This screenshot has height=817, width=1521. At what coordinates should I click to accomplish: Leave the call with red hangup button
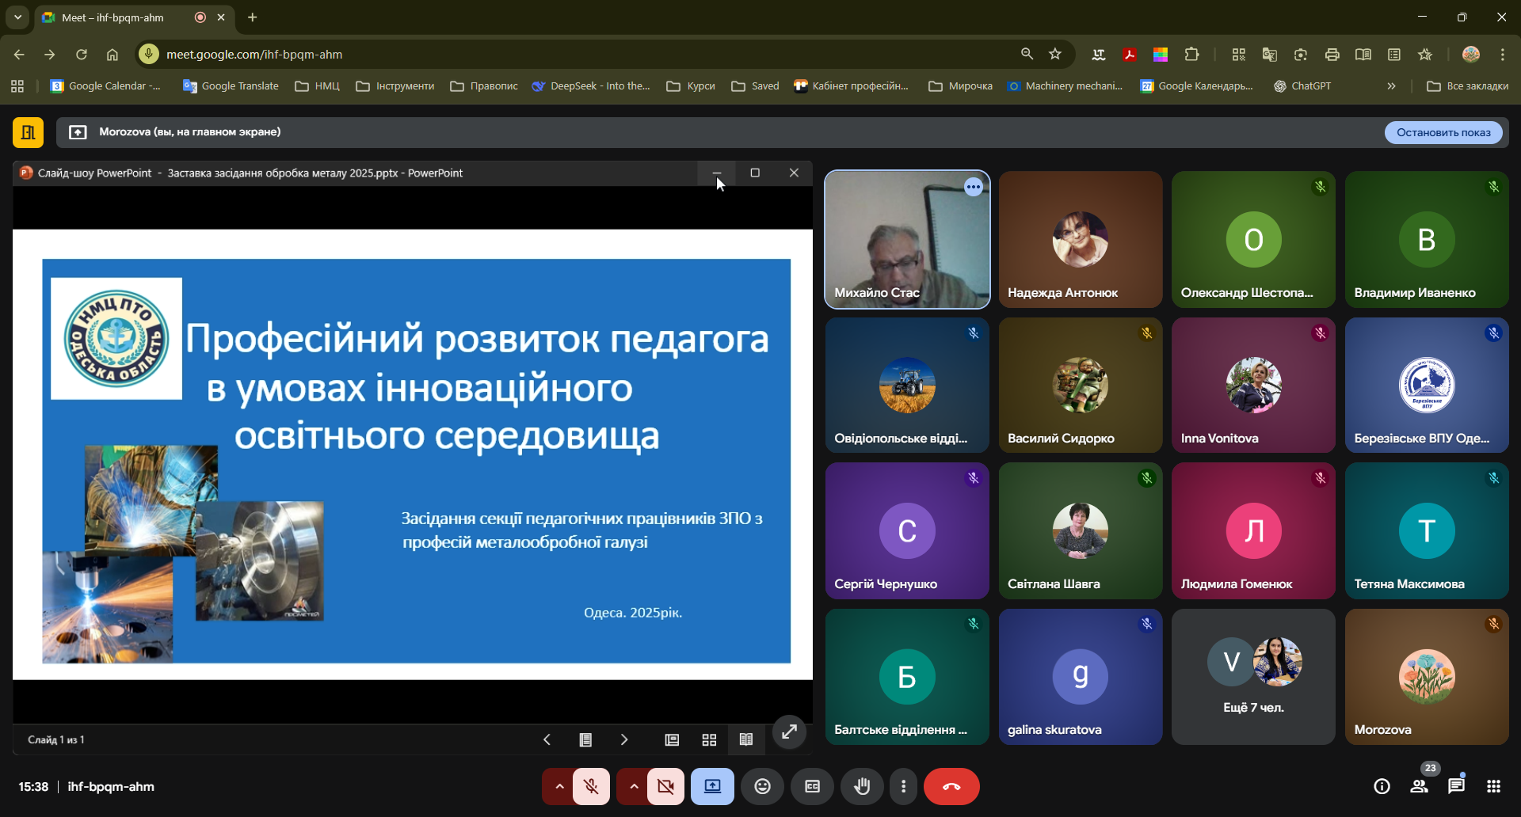click(x=951, y=786)
